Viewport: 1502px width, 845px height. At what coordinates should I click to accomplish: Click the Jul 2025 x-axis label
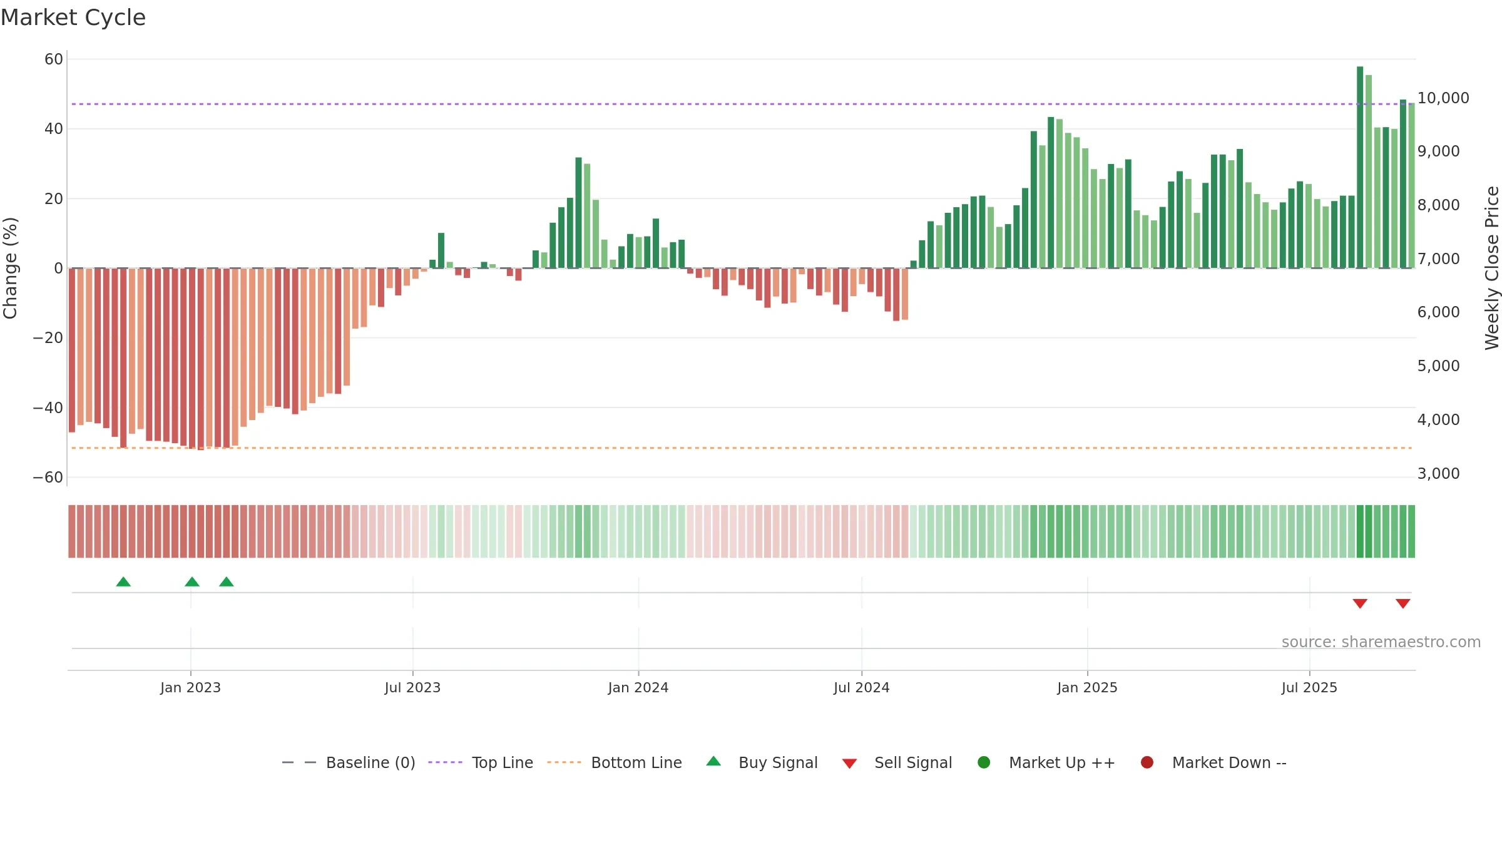[x=1309, y=688]
